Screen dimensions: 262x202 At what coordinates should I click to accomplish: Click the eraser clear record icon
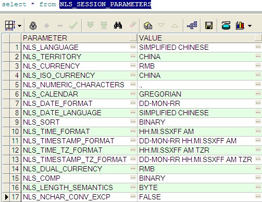pos(133,24)
